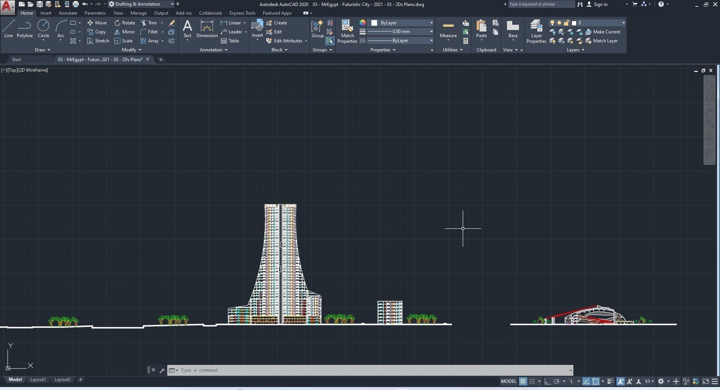Open the 0.00 mm lineweight dropdown

coord(400,31)
